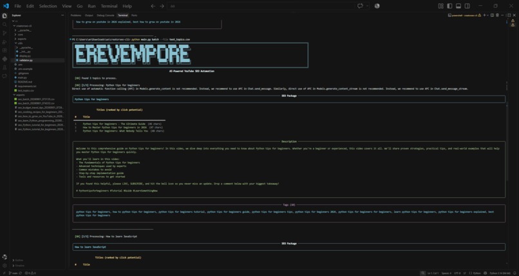Open the View menu
The width and height of the screenshot is (519, 276).
66,6
